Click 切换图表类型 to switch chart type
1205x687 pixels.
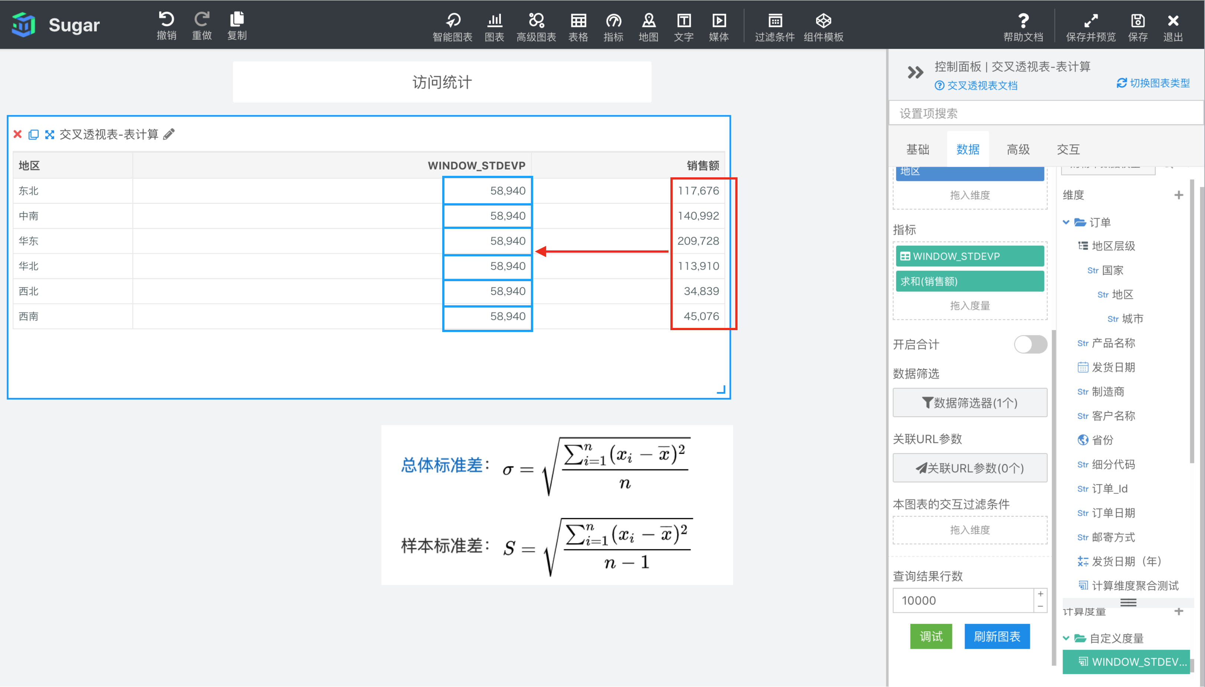[x=1153, y=83]
